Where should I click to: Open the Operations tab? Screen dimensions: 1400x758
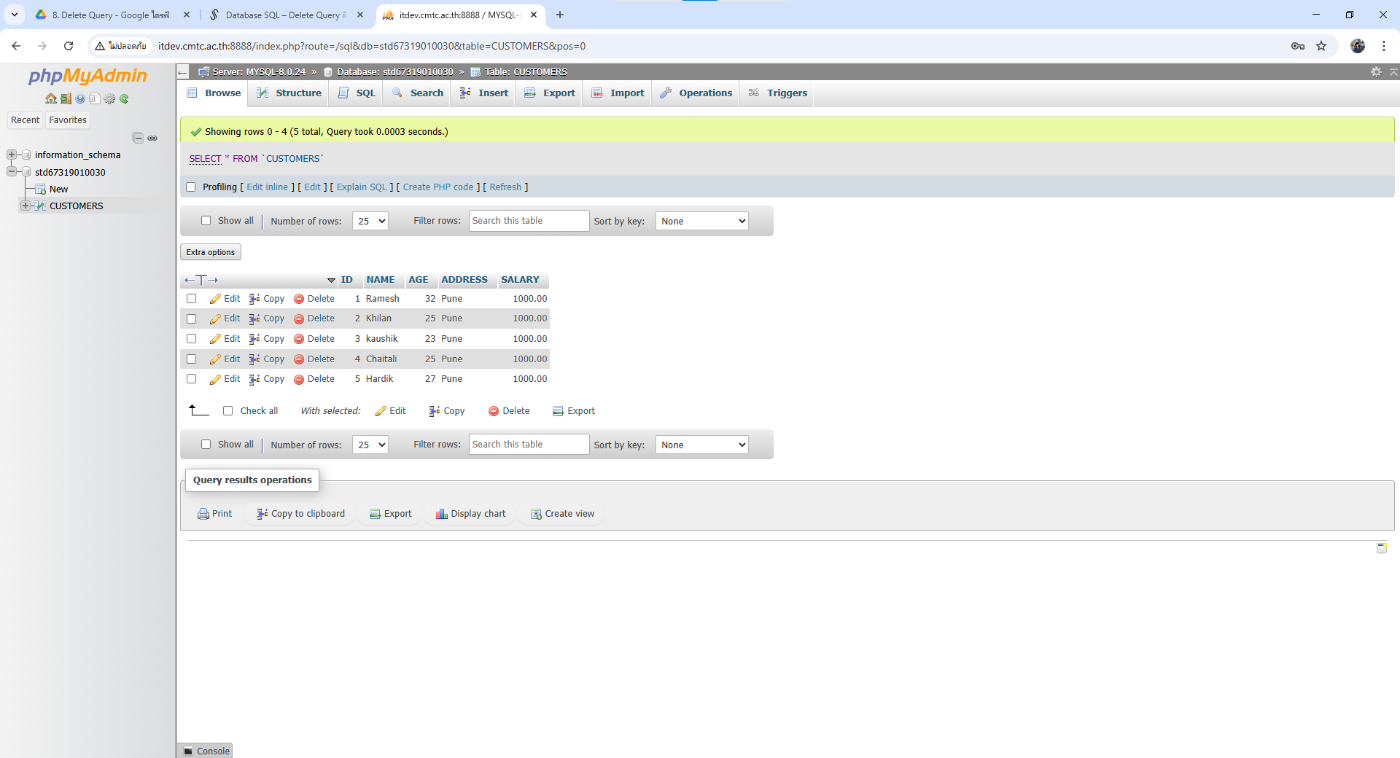pyautogui.click(x=696, y=93)
